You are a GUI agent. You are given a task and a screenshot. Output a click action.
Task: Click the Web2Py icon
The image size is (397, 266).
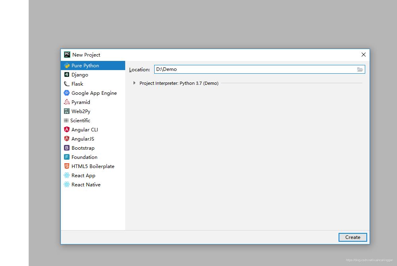point(67,111)
